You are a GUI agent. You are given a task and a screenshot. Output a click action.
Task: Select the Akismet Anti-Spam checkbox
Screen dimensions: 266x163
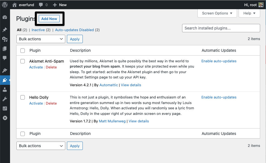[x=23, y=61]
